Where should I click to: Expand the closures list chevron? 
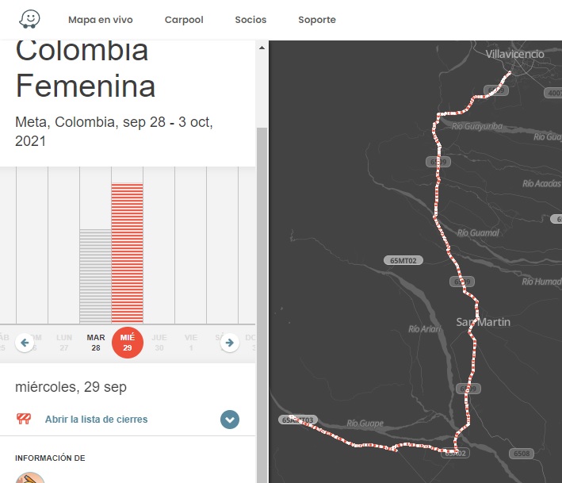[230, 420]
